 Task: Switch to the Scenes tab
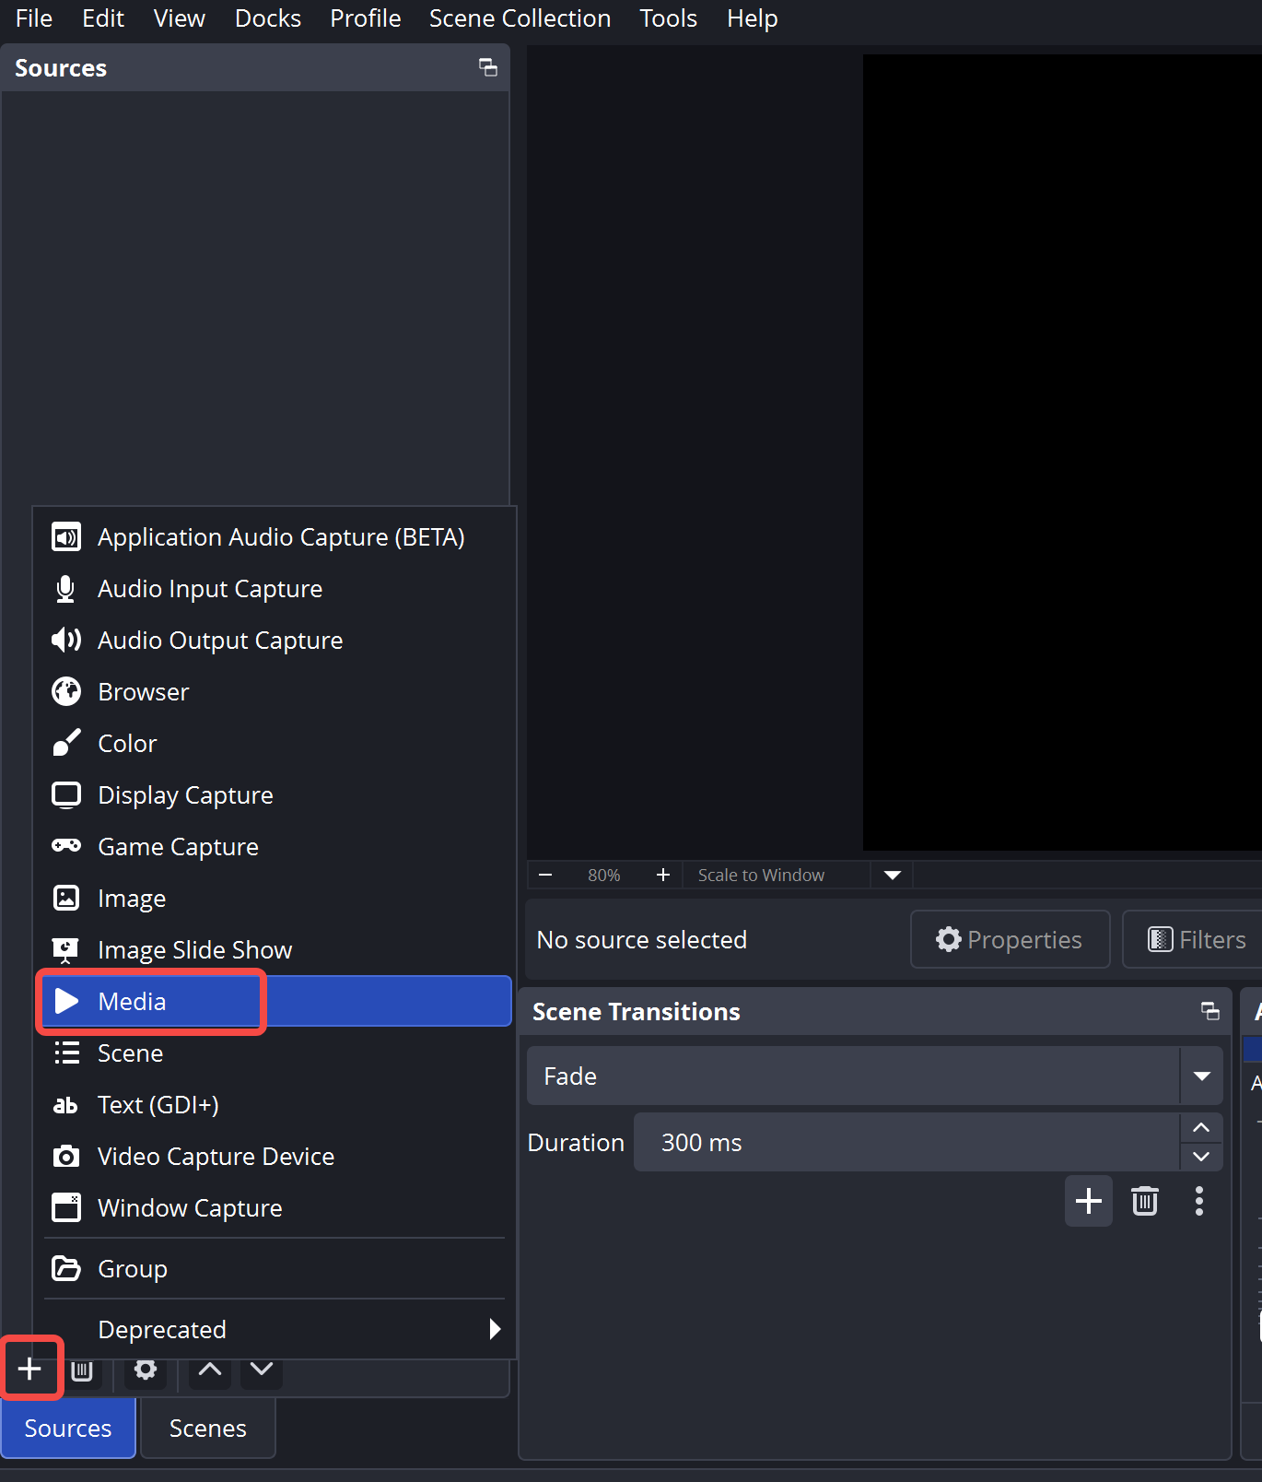(x=208, y=1428)
